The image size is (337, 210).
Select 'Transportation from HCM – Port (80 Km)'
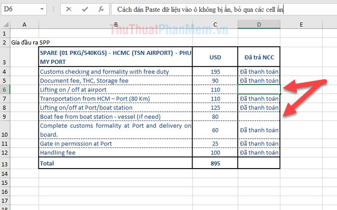coord(116,99)
